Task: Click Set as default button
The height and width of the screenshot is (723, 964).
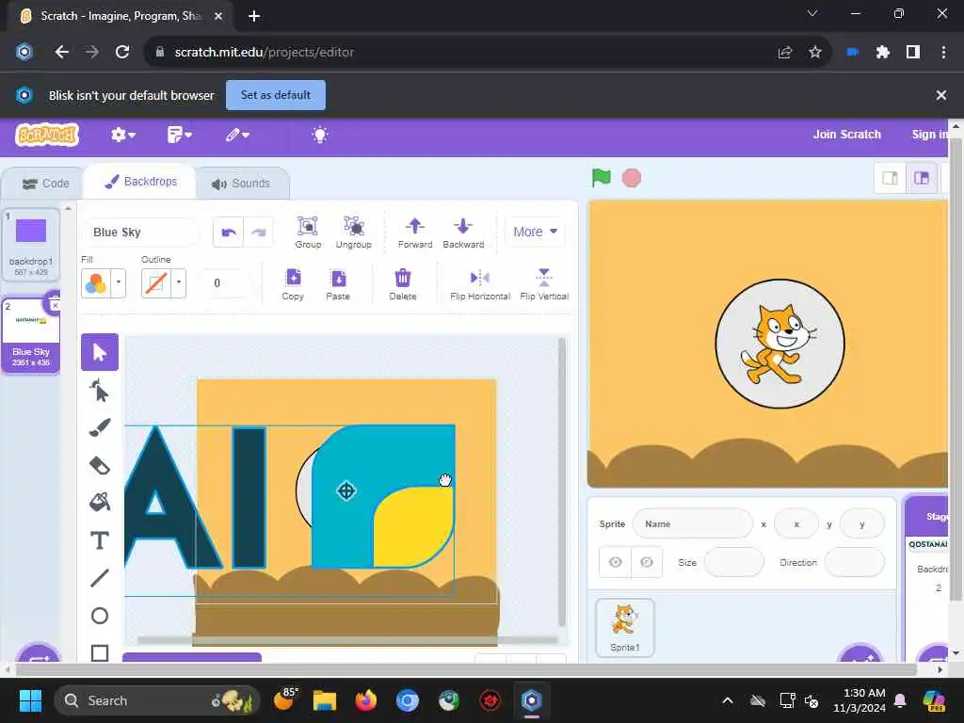Action: tap(276, 95)
